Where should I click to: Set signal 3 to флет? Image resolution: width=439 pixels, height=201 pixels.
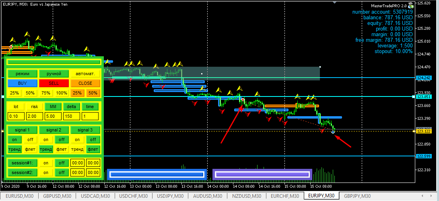[x=93, y=149]
